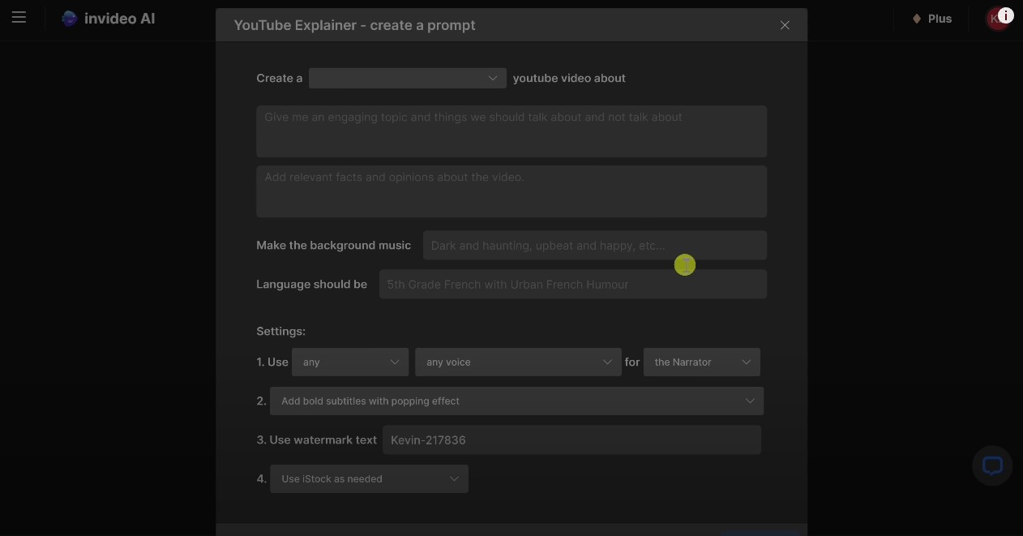Click the Language should be input field
The height and width of the screenshot is (536, 1023).
pos(573,284)
